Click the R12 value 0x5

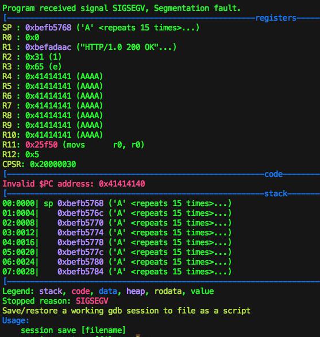point(32,154)
